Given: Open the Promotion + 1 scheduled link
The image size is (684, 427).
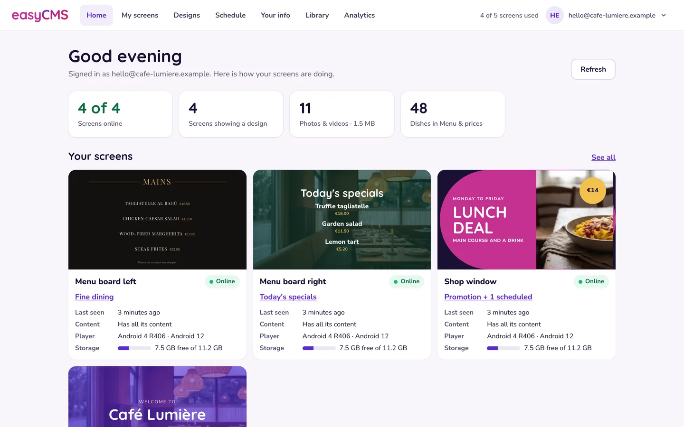Looking at the screenshot, I should [488, 297].
